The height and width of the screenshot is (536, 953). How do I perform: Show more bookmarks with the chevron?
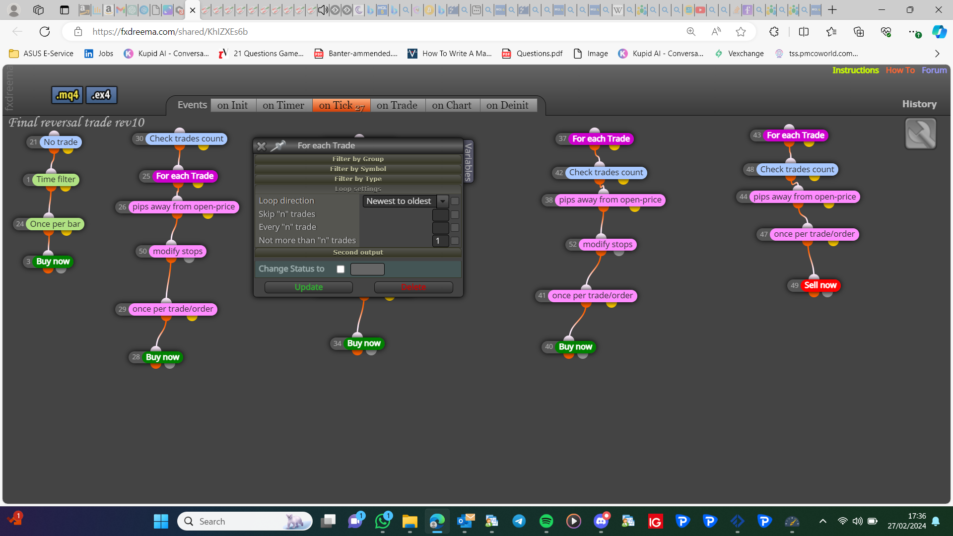click(937, 54)
